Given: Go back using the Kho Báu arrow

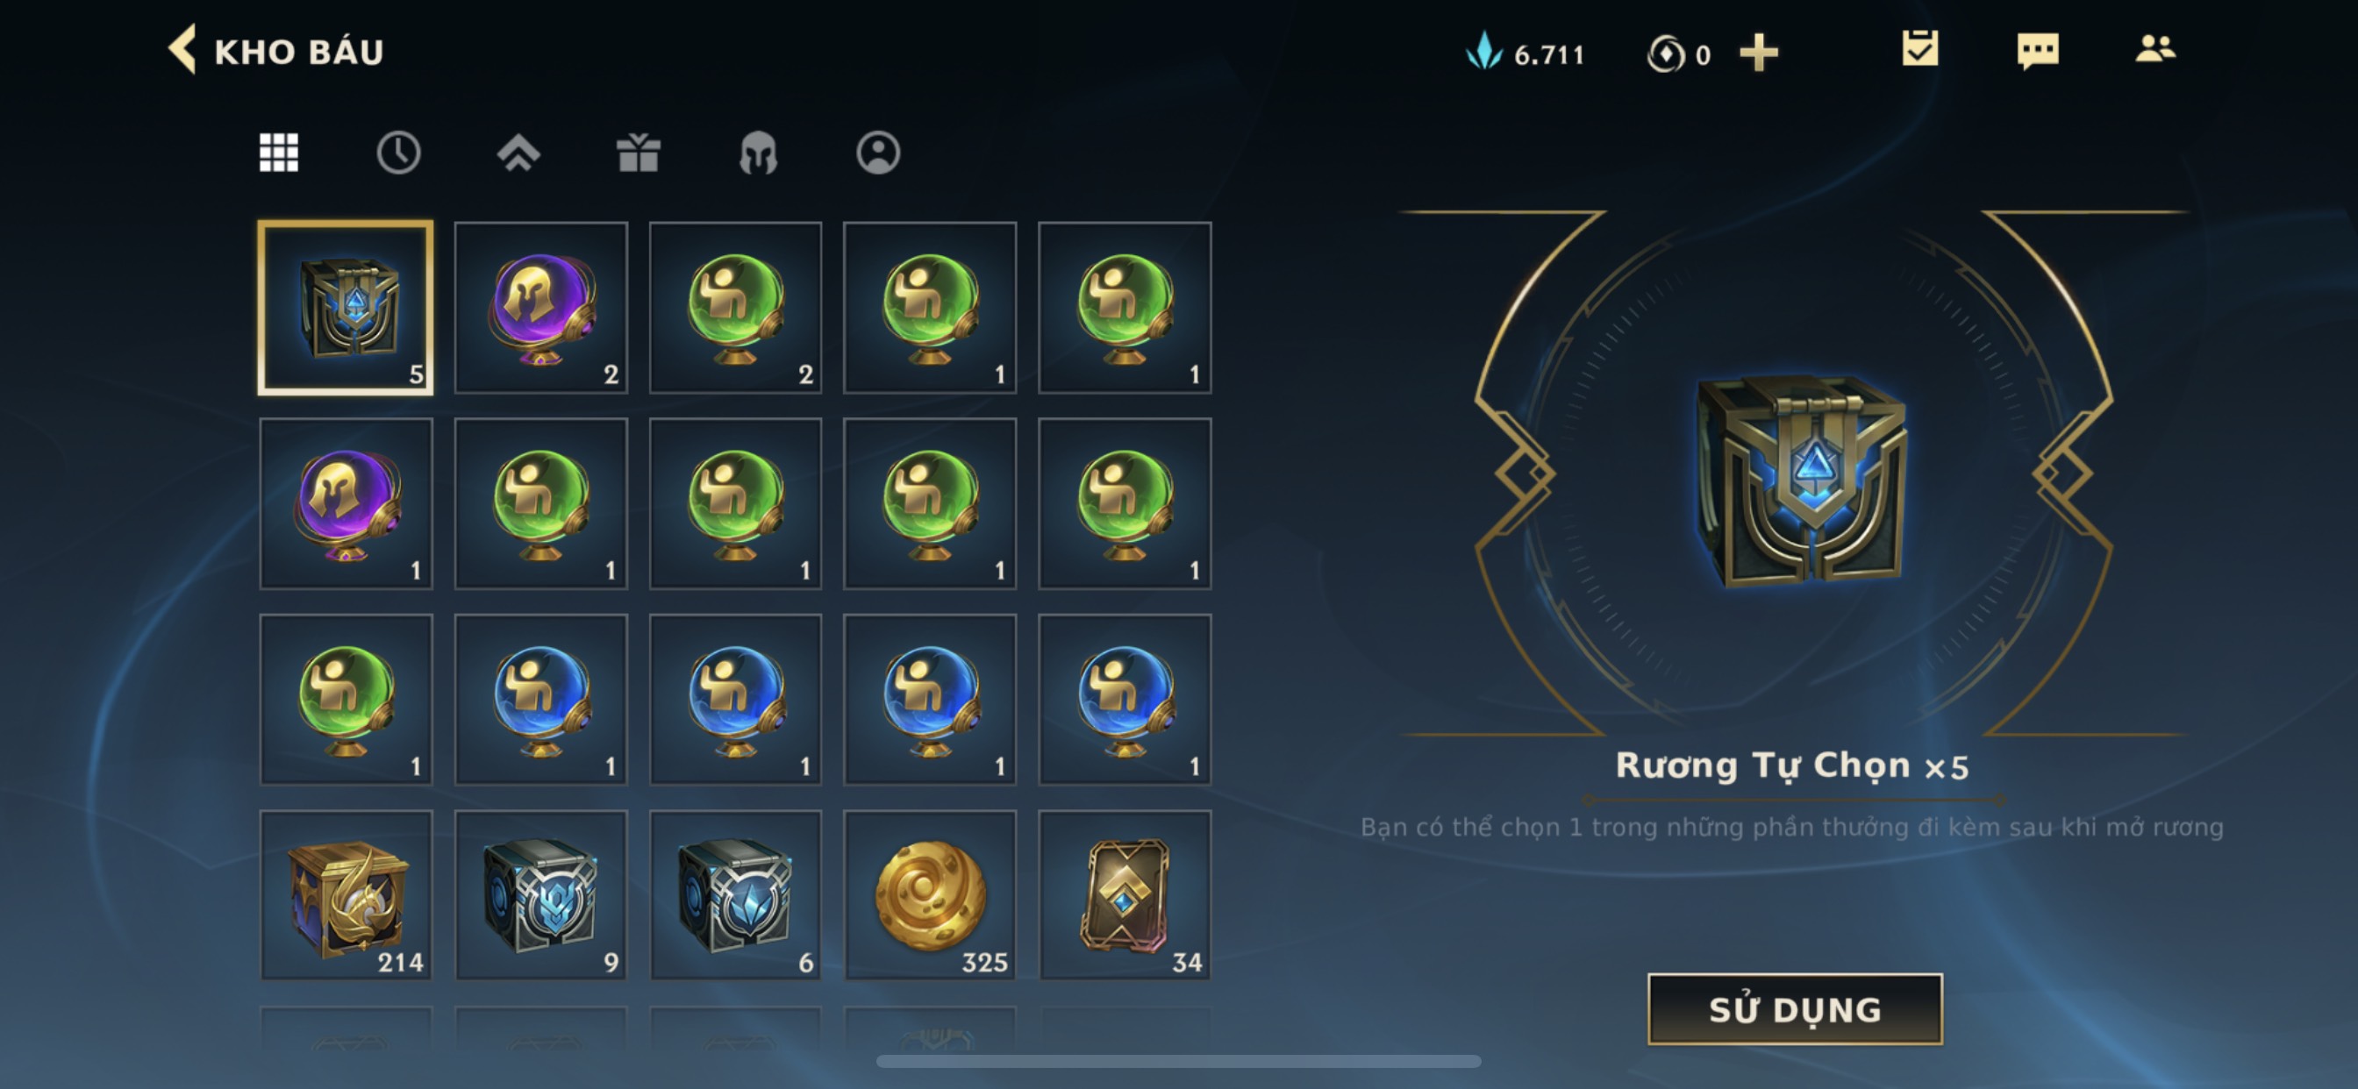Looking at the screenshot, I should [x=182, y=49].
